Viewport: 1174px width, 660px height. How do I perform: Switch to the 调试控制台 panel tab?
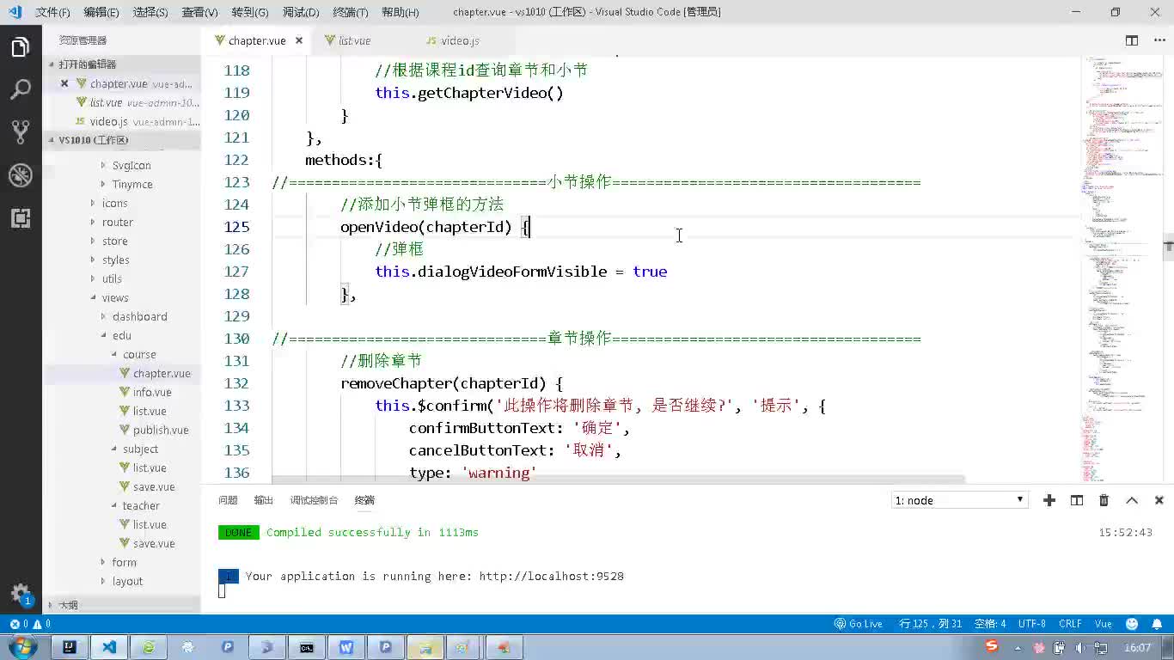[314, 500]
